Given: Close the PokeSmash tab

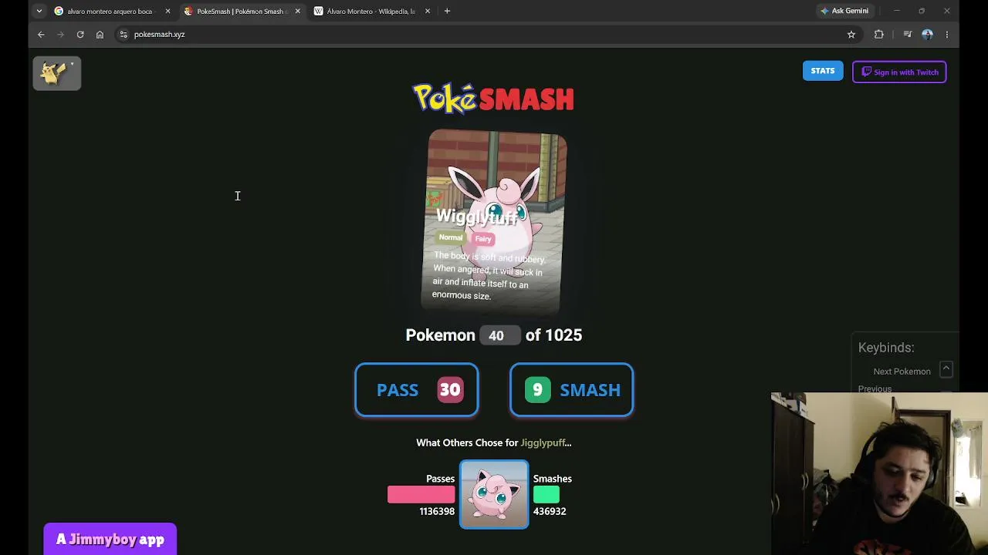Looking at the screenshot, I should (297, 11).
